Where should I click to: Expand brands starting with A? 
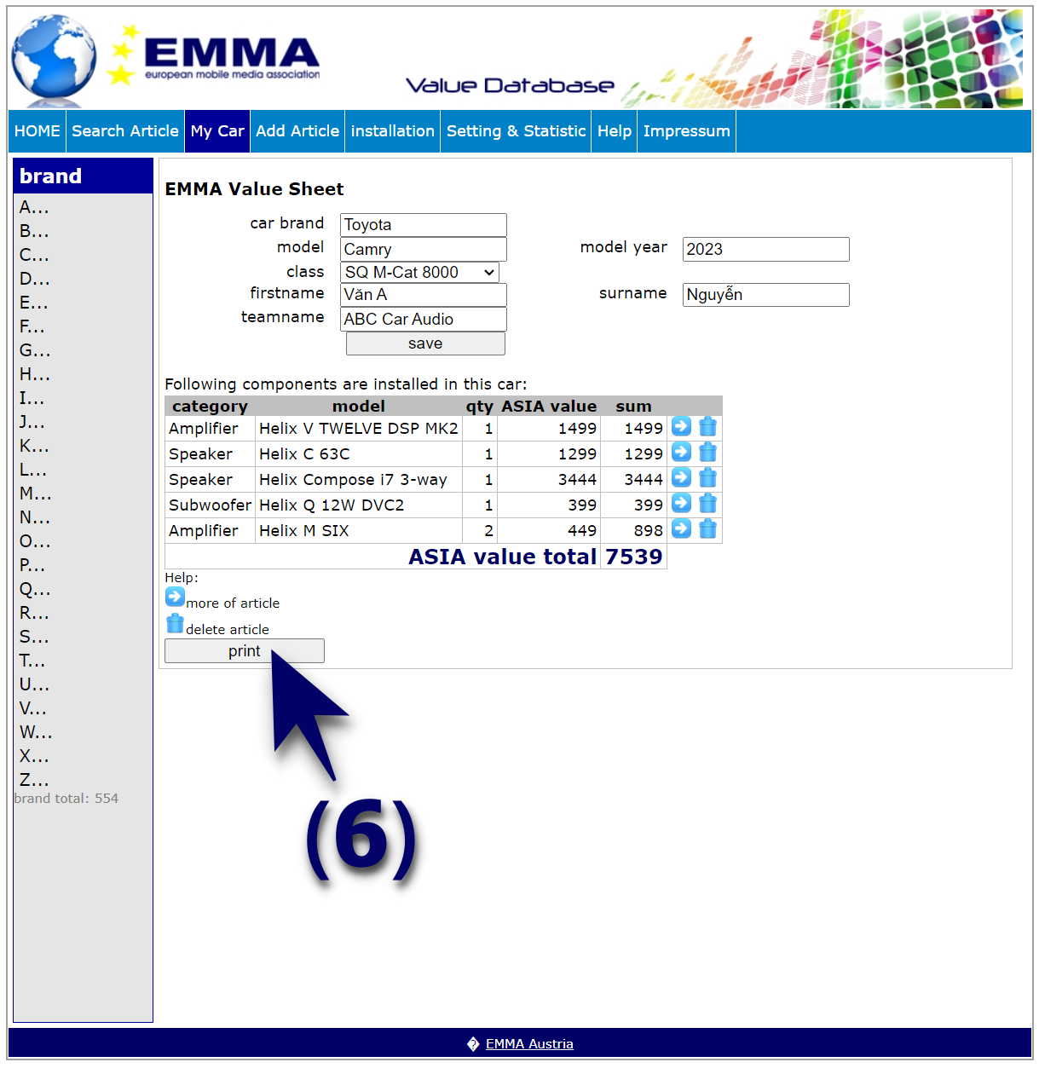[34, 207]
